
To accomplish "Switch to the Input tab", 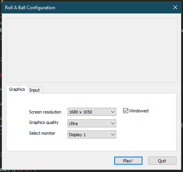I will 35,90.
